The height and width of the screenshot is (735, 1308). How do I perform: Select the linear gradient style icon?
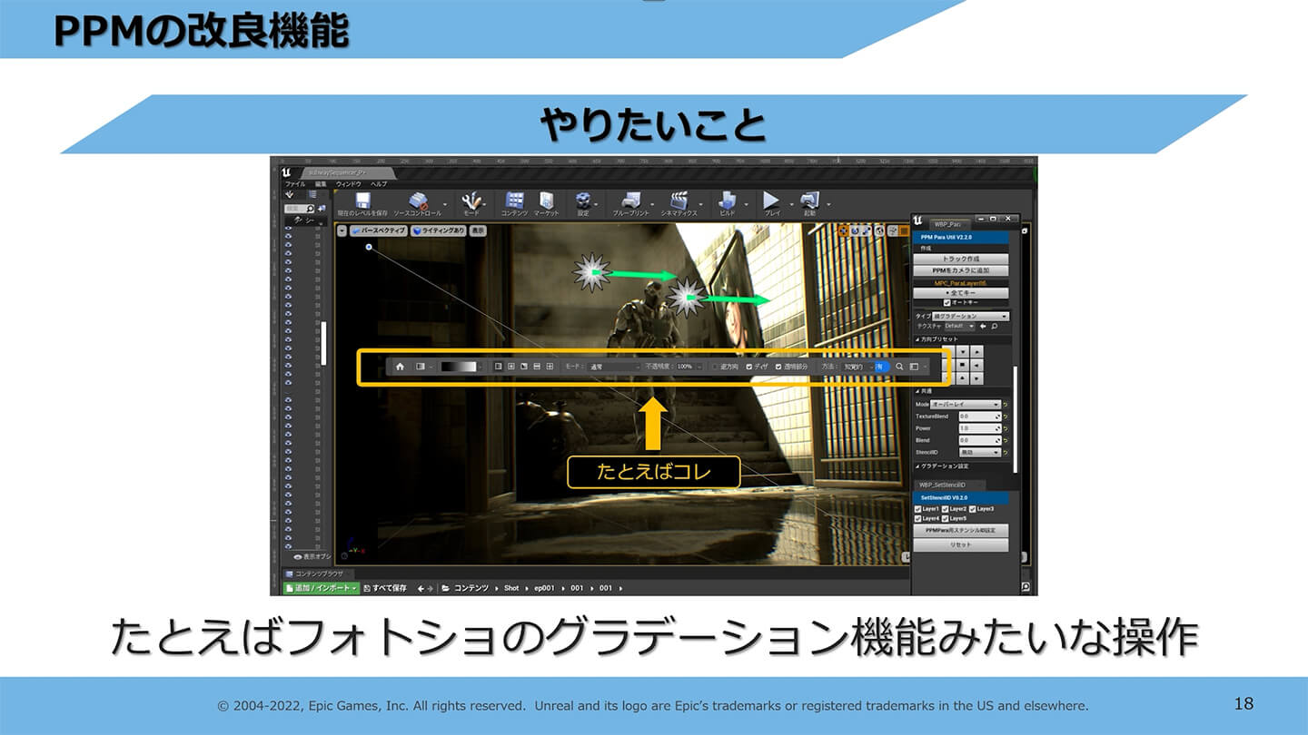498,367
